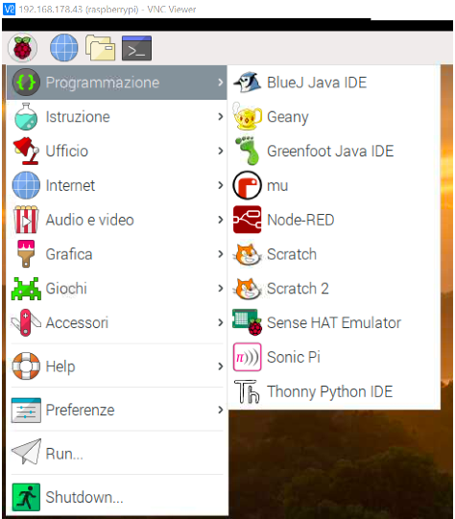Select the Accessori menu category
The height and width of the screenshot is (519, 455).
tap(116, 322)
